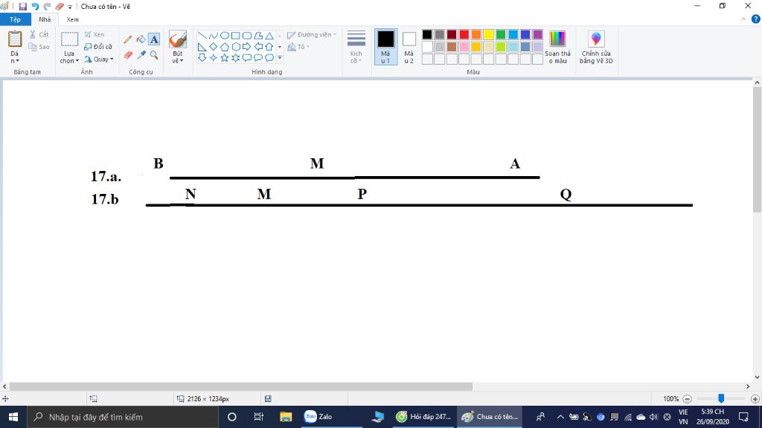Pick the Five-point star shape
Screen dimensions: 762x428
pos(225,58)
